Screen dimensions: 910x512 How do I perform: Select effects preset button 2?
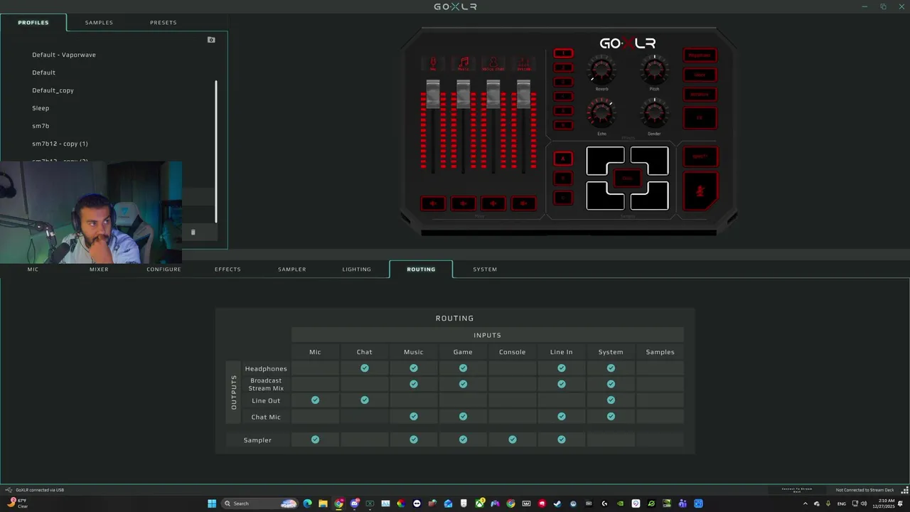(x=563, y=68)
